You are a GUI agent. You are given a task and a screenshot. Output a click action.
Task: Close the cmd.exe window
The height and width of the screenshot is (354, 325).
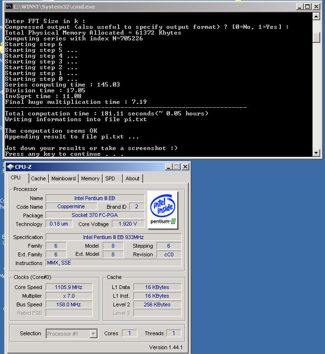[x=316, y=7]
